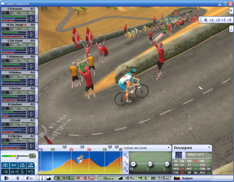234x182 pixels.
Task: Click the top-right camera options icon
Action: (x=231, y=11)
